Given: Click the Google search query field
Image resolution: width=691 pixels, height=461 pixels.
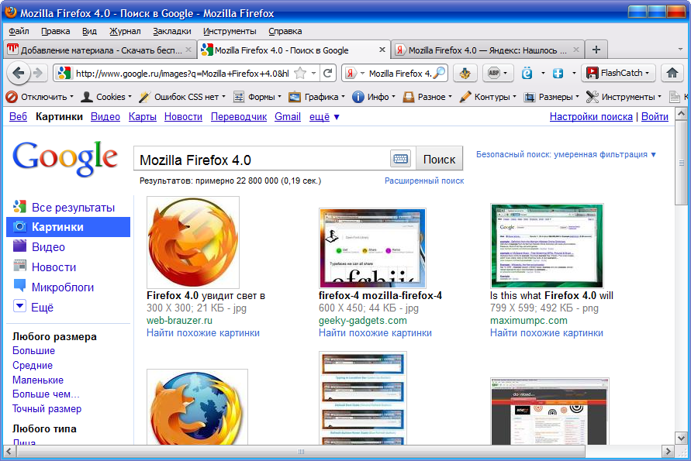Looking at the screenshot, I should pyautogui.click(x=263, y=160).
